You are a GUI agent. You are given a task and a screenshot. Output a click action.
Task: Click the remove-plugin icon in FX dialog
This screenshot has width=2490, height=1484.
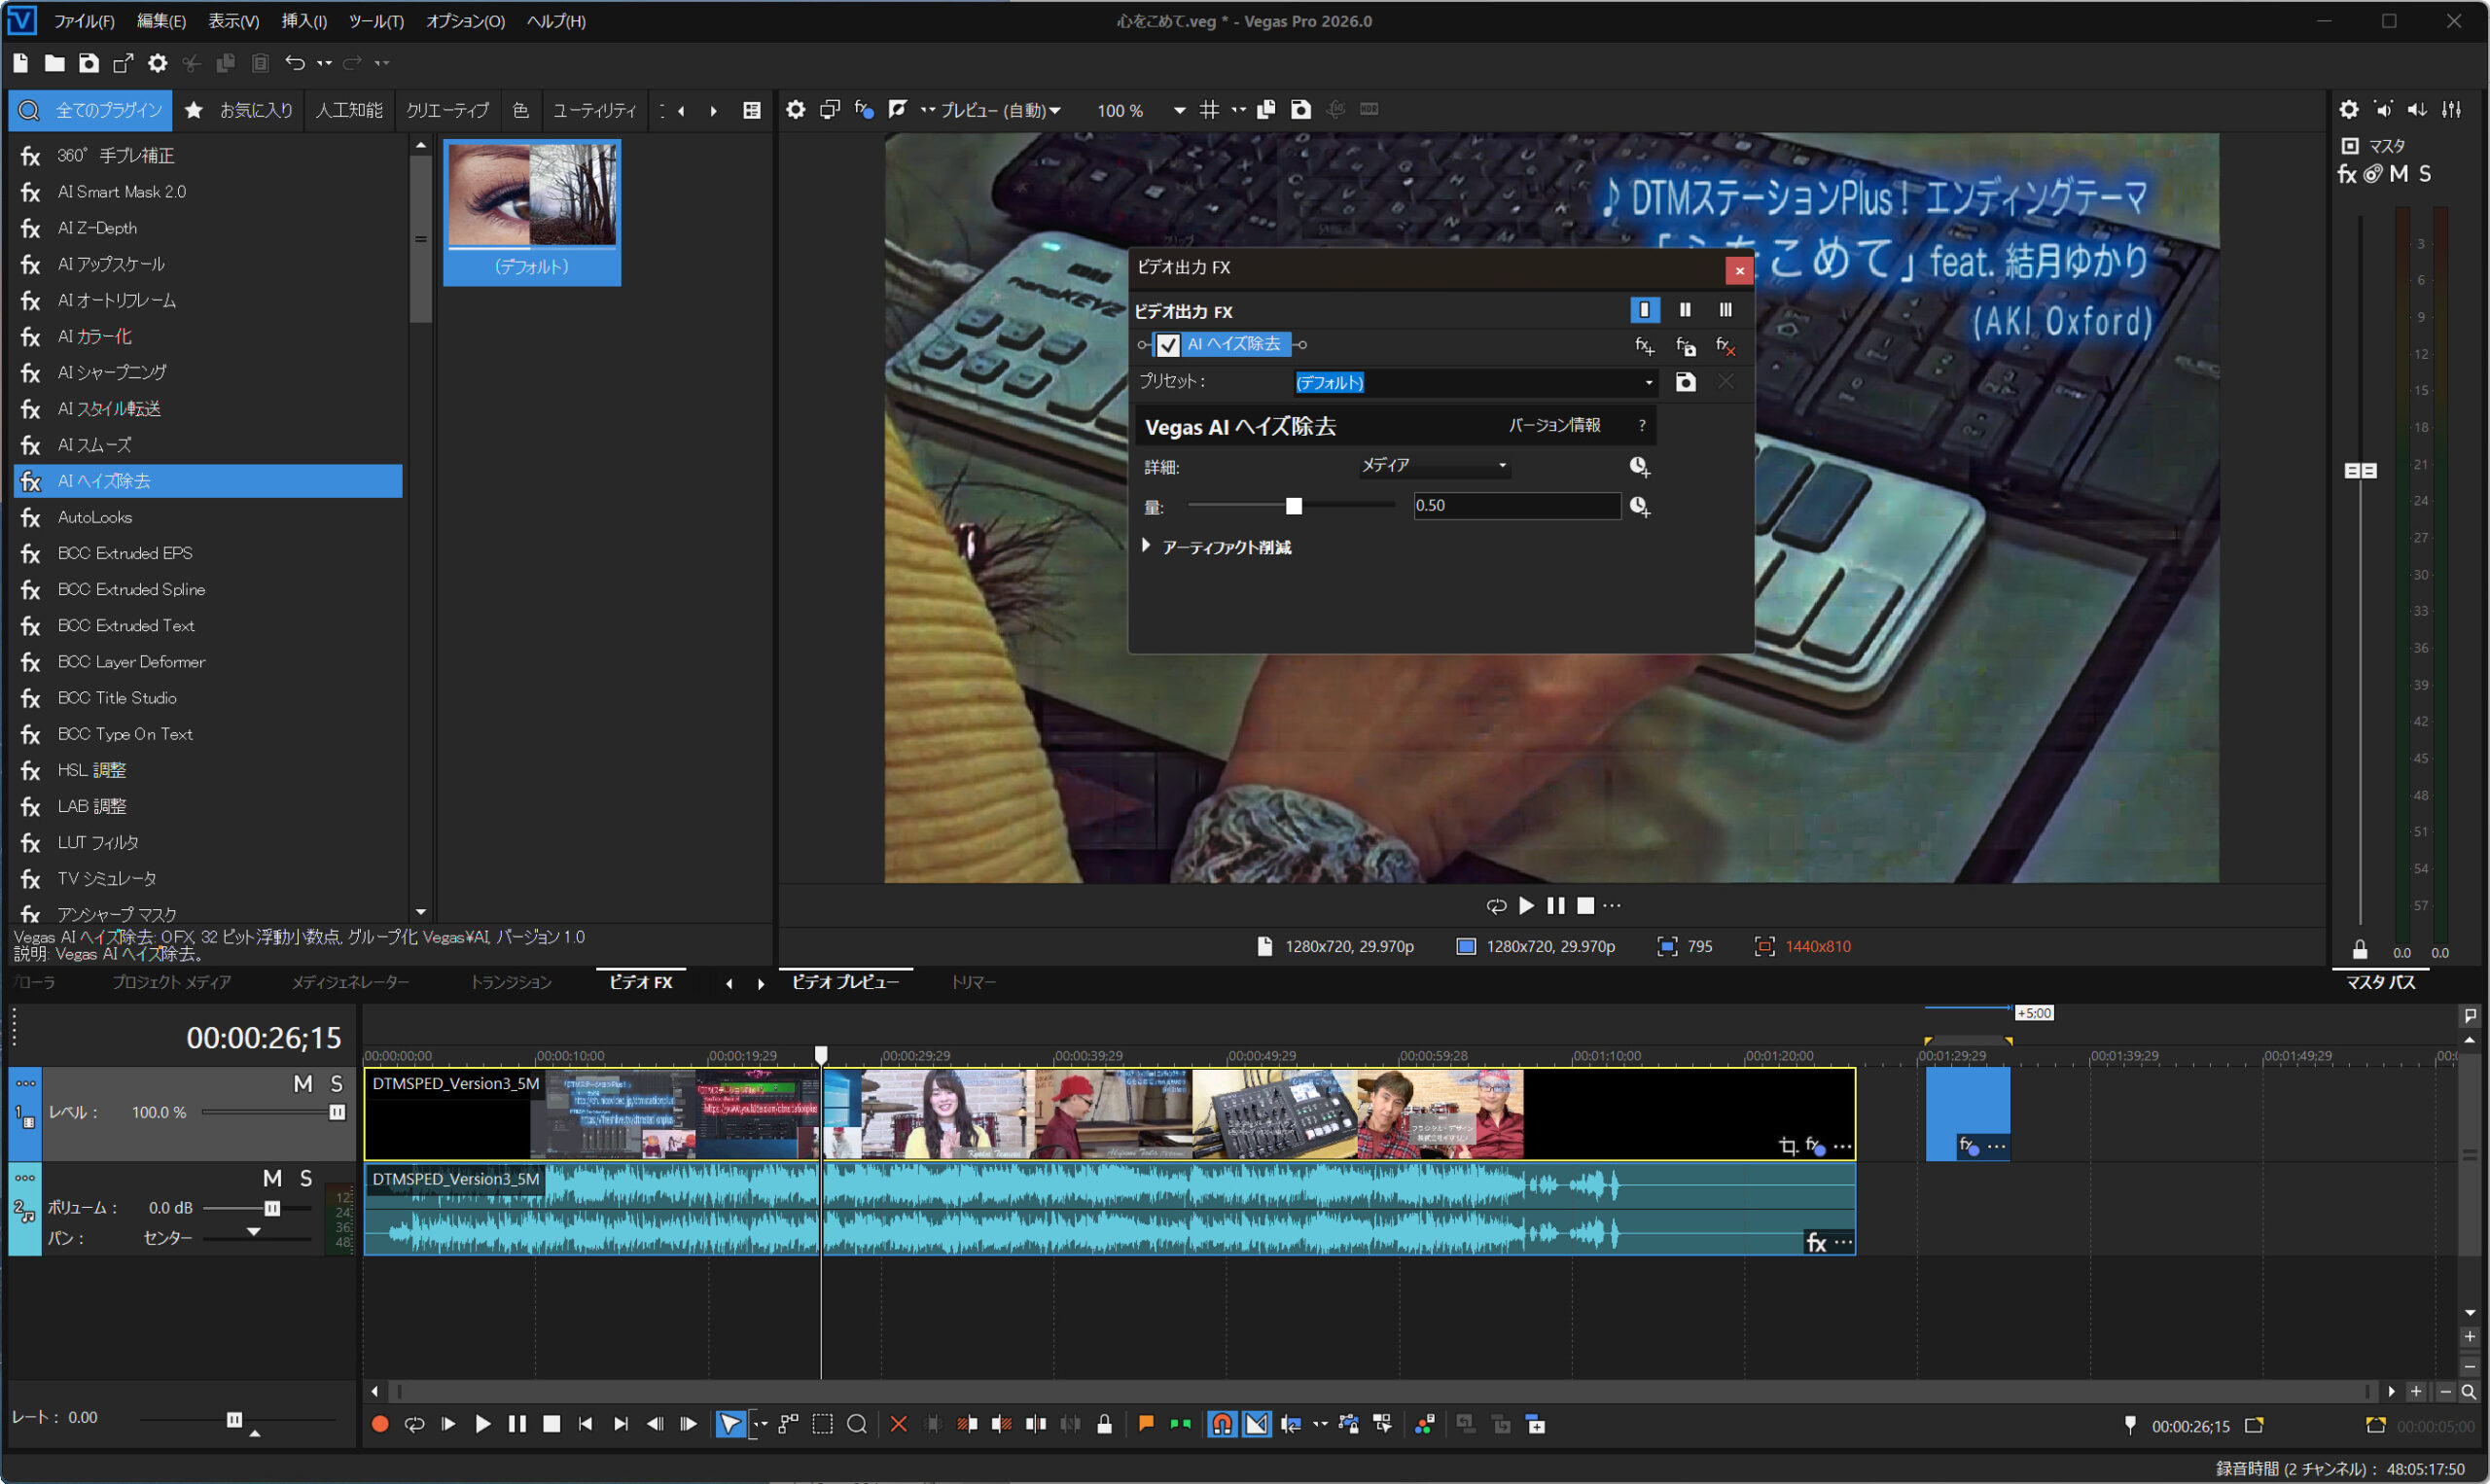click(1725, 347)
